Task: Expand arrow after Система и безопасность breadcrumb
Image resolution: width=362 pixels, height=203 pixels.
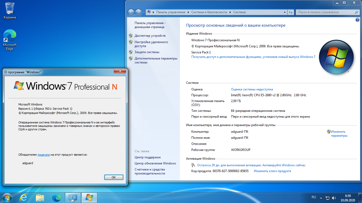Action: click(230, 12)
